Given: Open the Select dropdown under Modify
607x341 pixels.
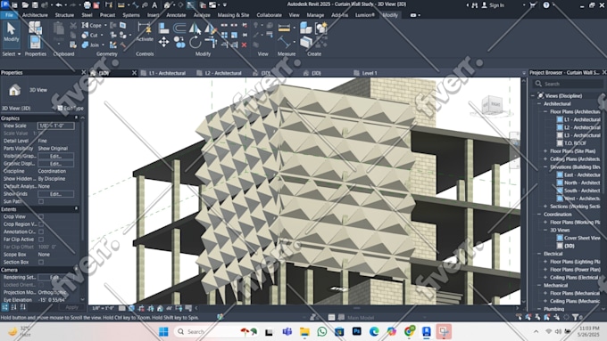Looking at the screenshot, I should (12, 54).
